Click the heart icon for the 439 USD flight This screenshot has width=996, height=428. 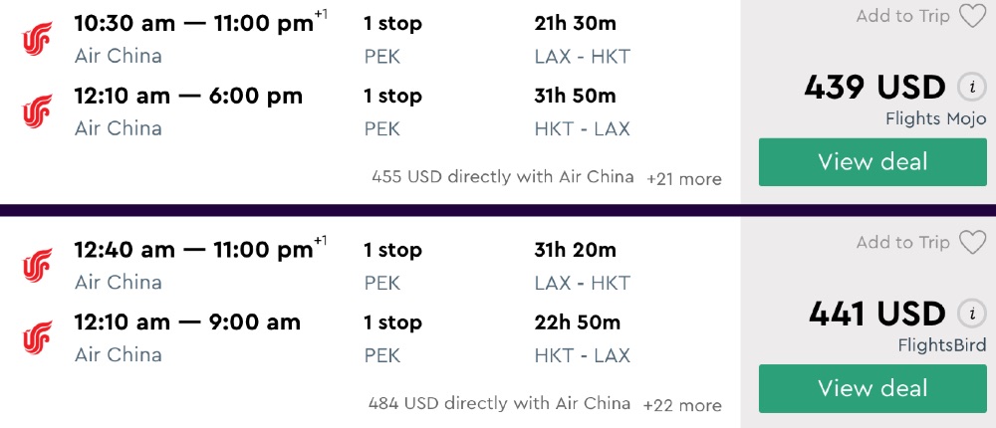click(971, 17)
